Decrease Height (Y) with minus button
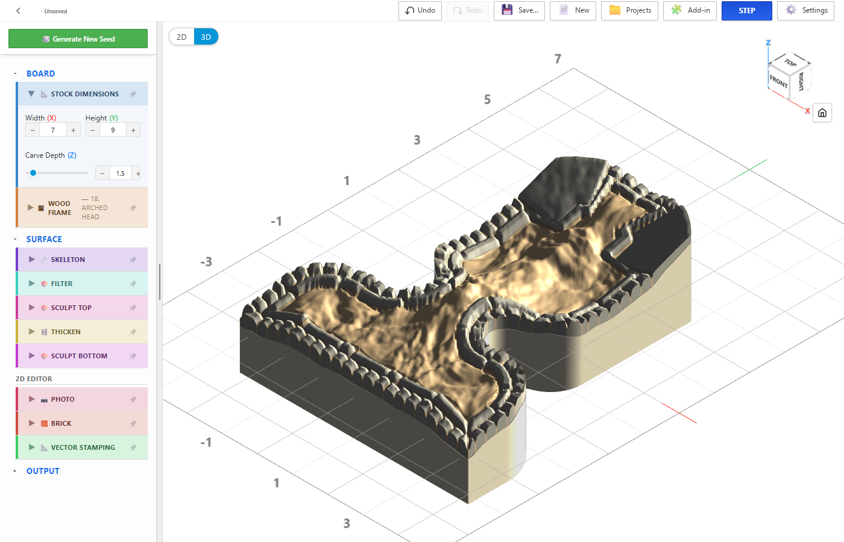 92,130
